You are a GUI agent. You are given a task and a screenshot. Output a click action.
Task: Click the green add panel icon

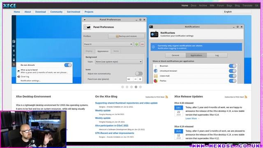[136, 44]
